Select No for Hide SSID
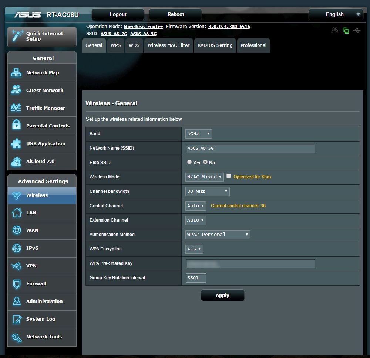 click(205, 162)
